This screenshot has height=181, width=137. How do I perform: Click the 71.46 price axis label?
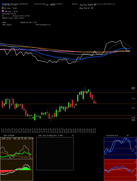click(x=133, y=98)
